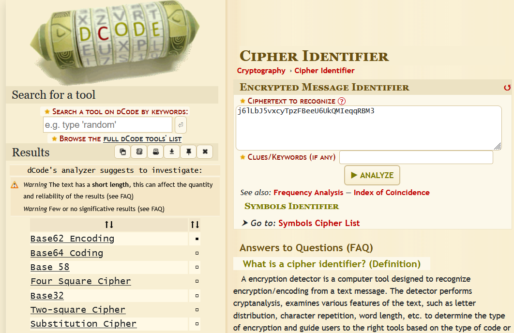The width and height of the screenshot is (514, 333).
Task: Go to Symbols Cipher List
Action: [319, 223]
